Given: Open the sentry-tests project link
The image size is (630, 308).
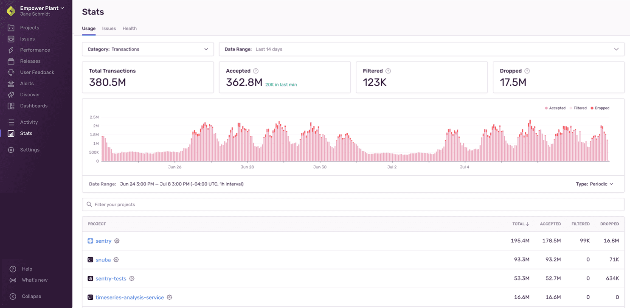Looking at the screenshot, I should (x=111, y=279).
